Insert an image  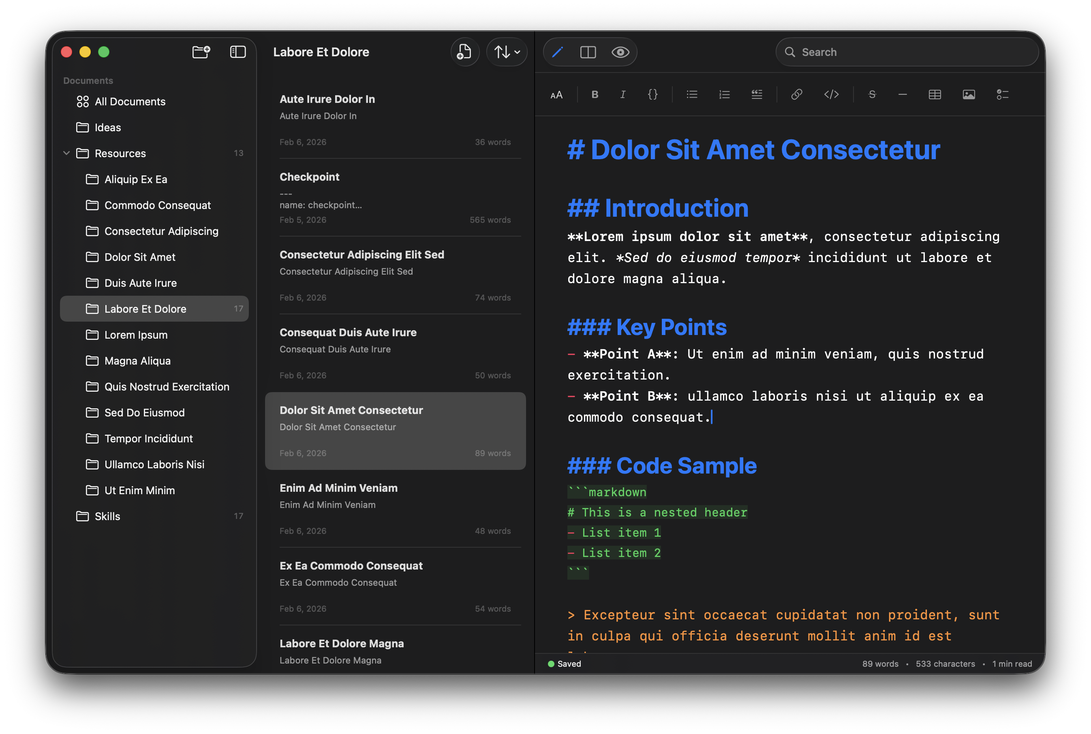tap(969, 94)
